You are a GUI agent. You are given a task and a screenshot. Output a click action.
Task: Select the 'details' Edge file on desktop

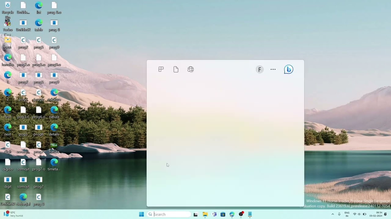point(54,130)
